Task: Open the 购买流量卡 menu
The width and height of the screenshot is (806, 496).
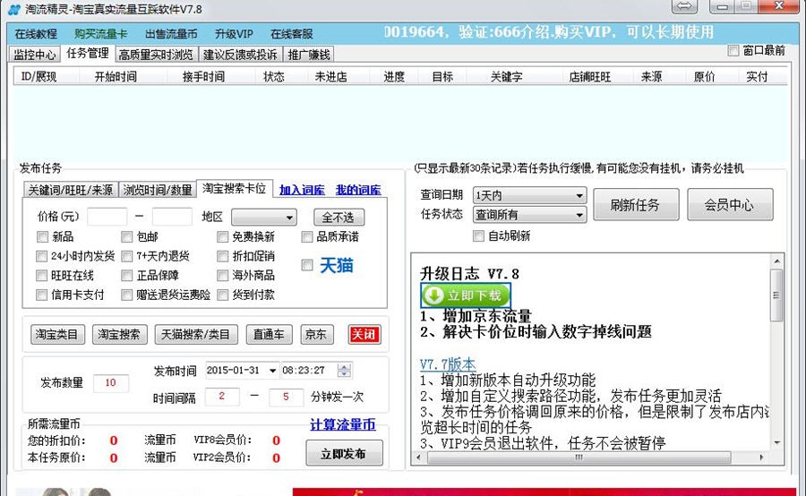Action: (100, 34)
